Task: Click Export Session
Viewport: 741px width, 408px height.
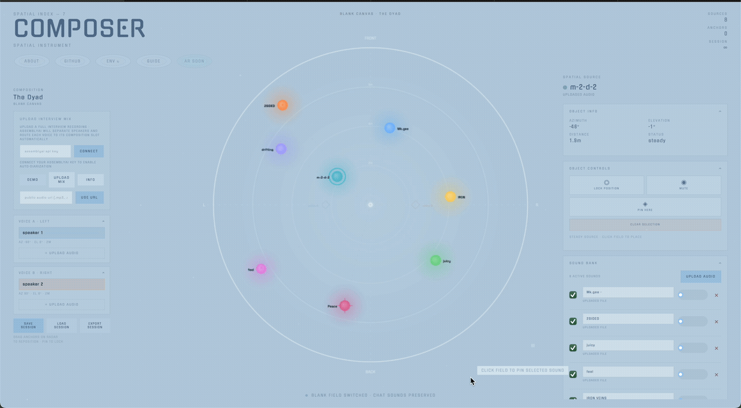Action: click(95, 325)
